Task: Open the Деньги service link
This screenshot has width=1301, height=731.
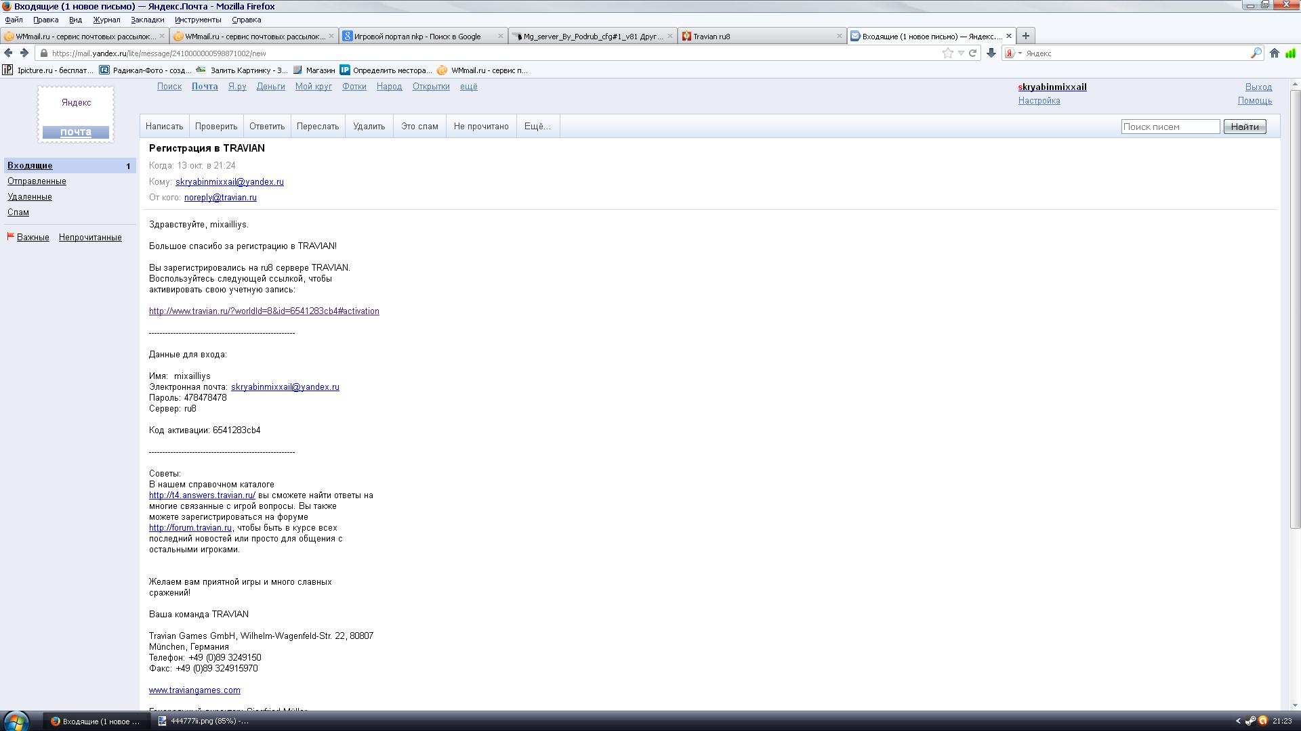Action: click(270, 87)
